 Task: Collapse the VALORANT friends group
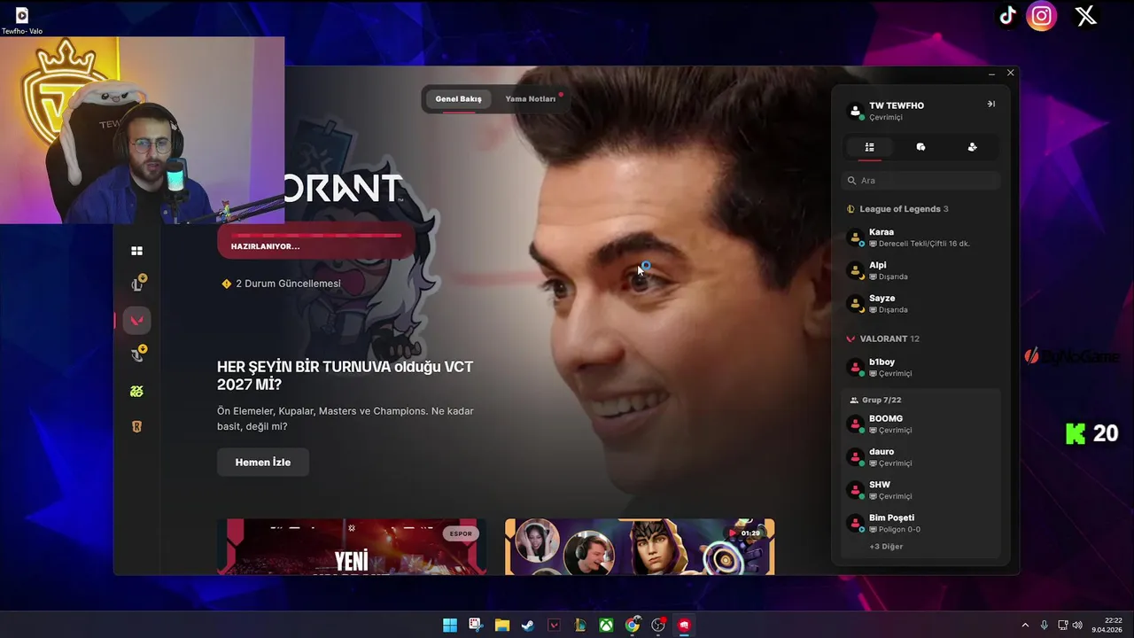883,338
